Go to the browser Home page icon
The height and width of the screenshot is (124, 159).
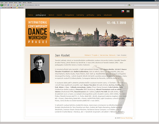pos(14,5)
